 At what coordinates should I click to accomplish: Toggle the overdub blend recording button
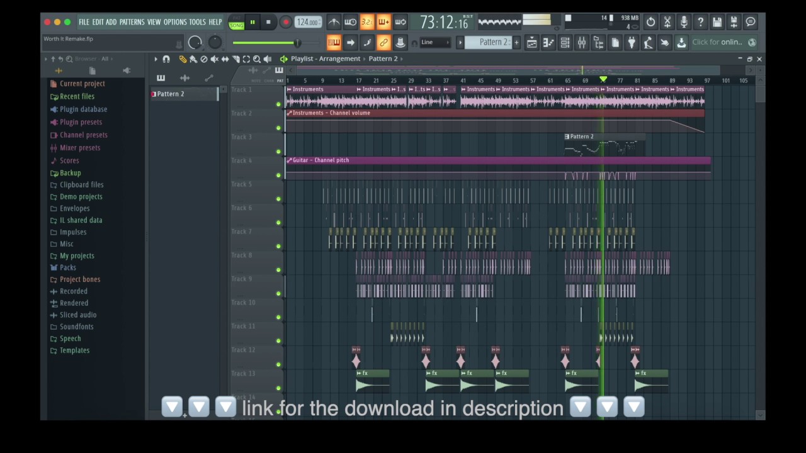coord(383,22)
